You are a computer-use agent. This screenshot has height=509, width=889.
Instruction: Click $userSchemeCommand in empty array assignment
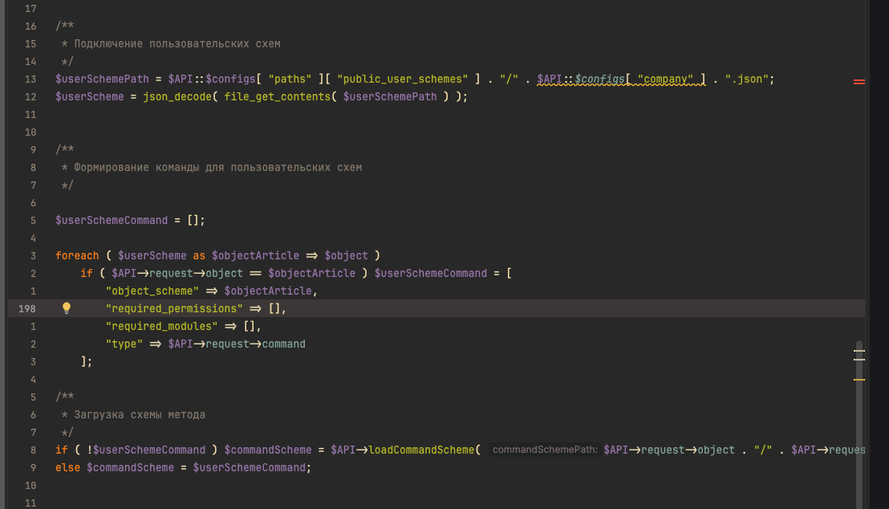point(112,220)
